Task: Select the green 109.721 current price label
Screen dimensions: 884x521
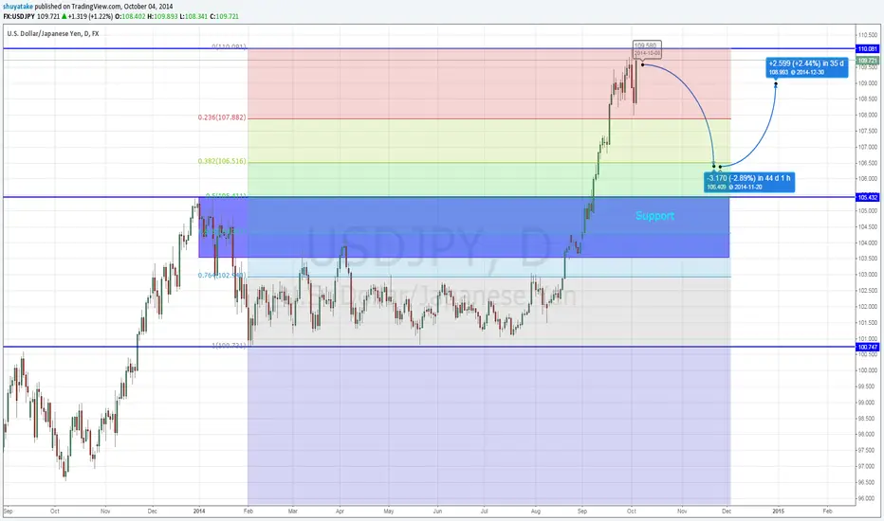Action: pyautogui.click(x=867, y=61)
